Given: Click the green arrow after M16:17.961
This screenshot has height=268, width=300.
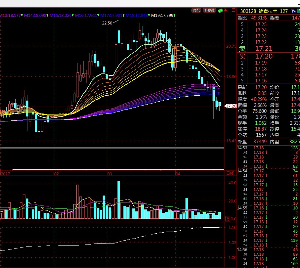Looking at the screenshot, I should coord(98,15).
